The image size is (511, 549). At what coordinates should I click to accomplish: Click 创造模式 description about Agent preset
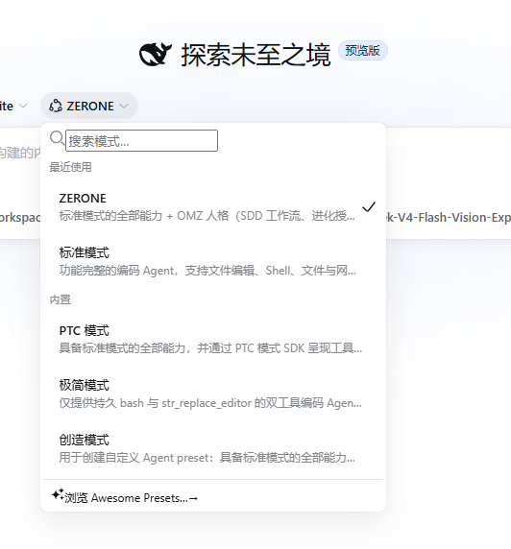(x=207, y=457)
